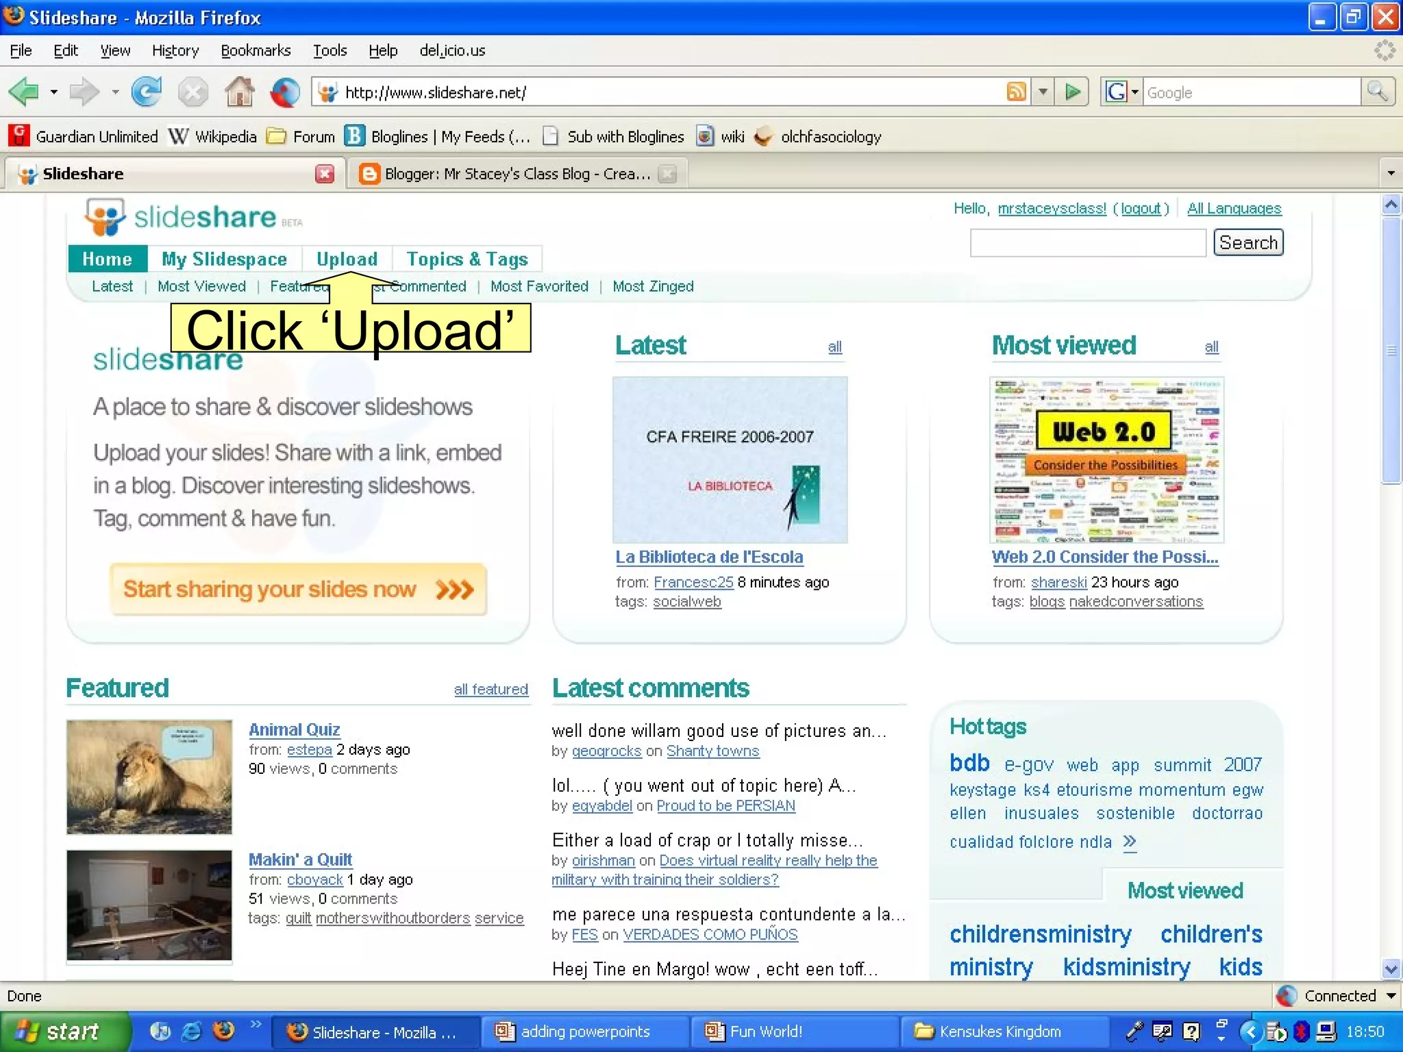Open the Guardian Unlimited bookmark
Viewport: 1403px width, 1052px height.
point(84,136)
